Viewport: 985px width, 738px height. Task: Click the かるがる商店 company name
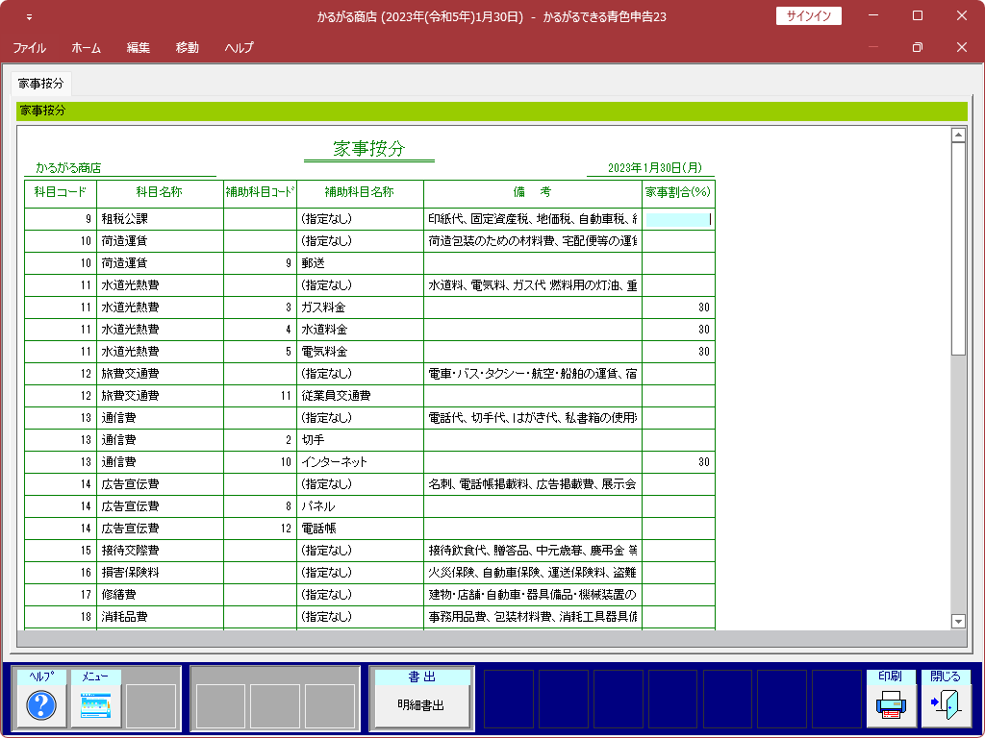tap(68, 168)
